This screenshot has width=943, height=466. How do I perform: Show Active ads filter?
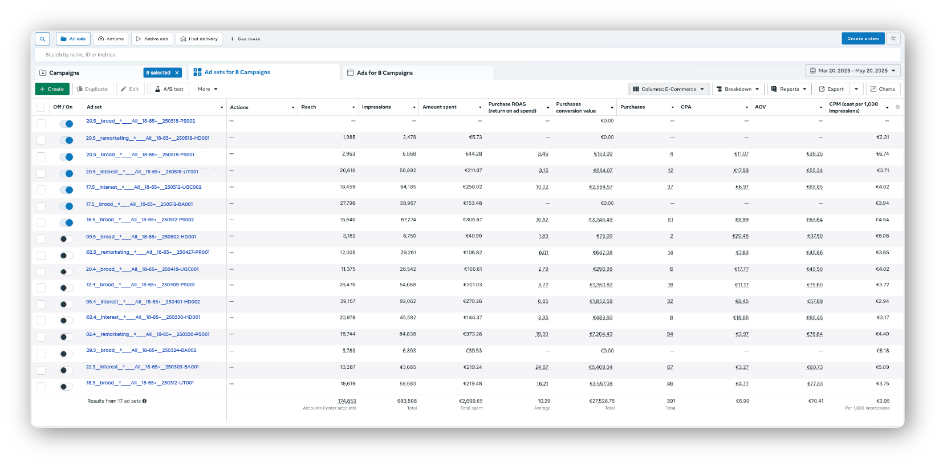152,39
